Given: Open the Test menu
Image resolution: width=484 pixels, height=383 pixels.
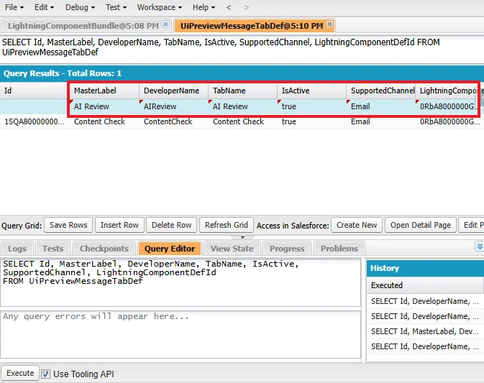Looking at the screenshot, I should coord(116,7).
